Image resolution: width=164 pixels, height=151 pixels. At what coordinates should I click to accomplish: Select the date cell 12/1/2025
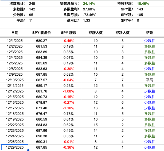(15, 41)
